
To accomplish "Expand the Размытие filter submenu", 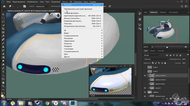I will tap(83, 44).
